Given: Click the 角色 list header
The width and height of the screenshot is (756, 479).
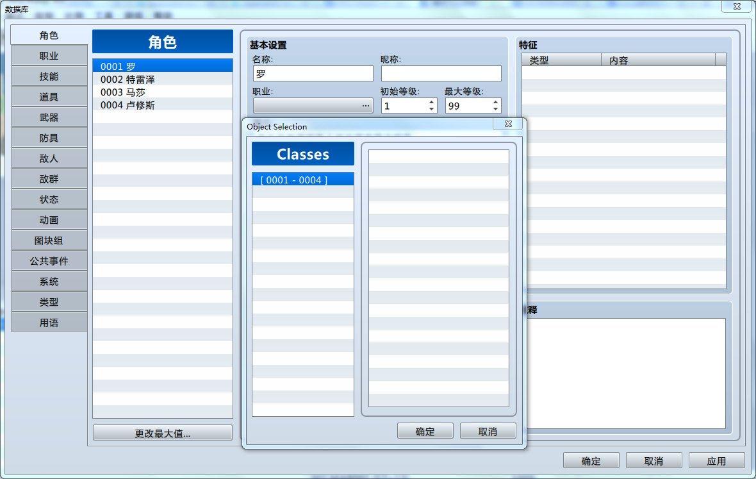Looking at the screenshot, I should (163, 42).
